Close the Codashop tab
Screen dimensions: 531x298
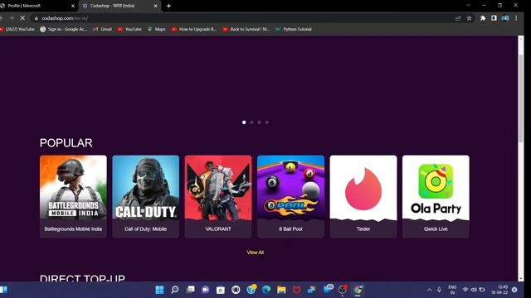[x=155, y=6]
